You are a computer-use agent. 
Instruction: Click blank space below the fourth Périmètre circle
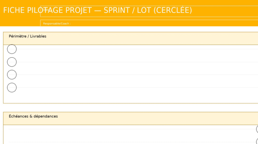pyautogui.click(x=12, y=97)
